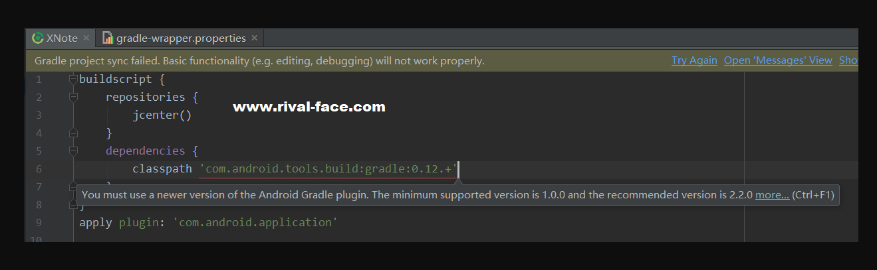Switch to the XNote tab
Image resolution: width=877 pixels, height=270 pixels.
[x=62, y=38]
